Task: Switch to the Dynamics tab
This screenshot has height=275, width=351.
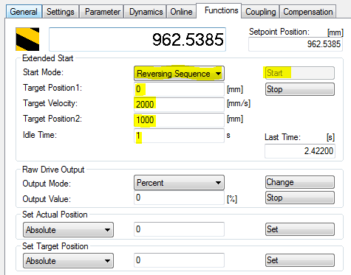Action: (146, 12)
